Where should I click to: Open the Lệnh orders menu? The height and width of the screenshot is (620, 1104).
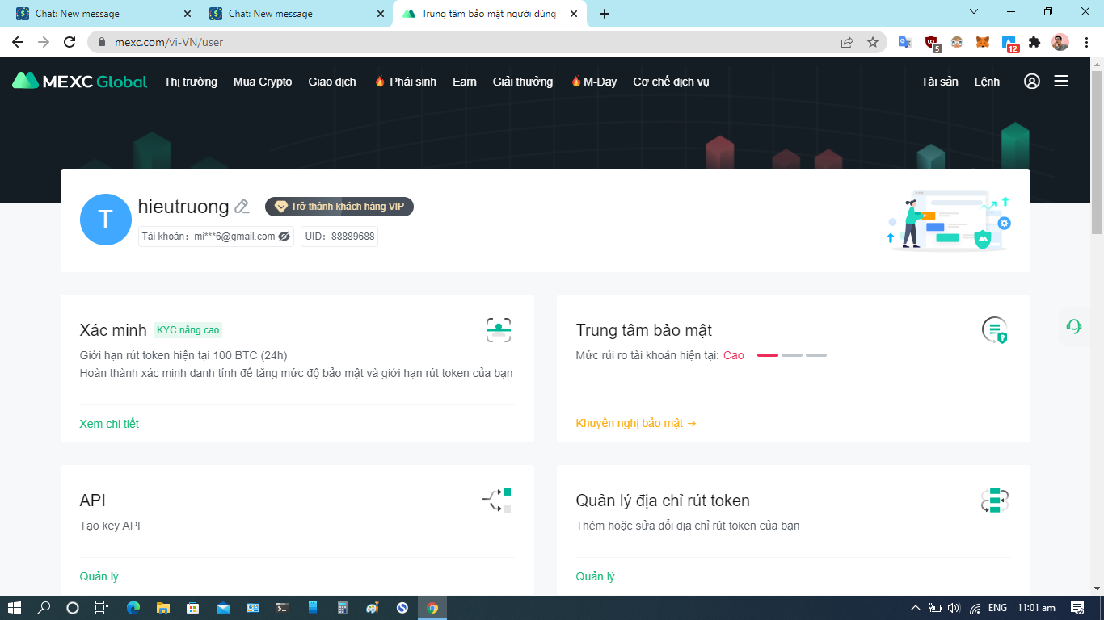987,82
